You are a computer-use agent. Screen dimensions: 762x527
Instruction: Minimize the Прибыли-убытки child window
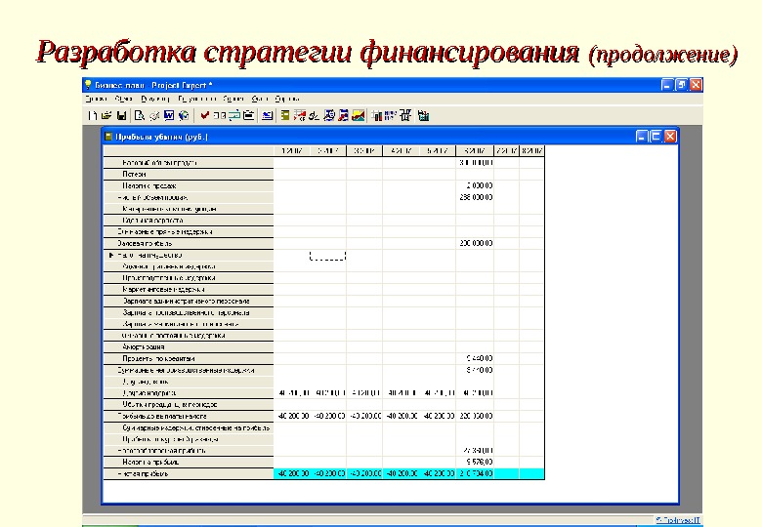[642, 137]
